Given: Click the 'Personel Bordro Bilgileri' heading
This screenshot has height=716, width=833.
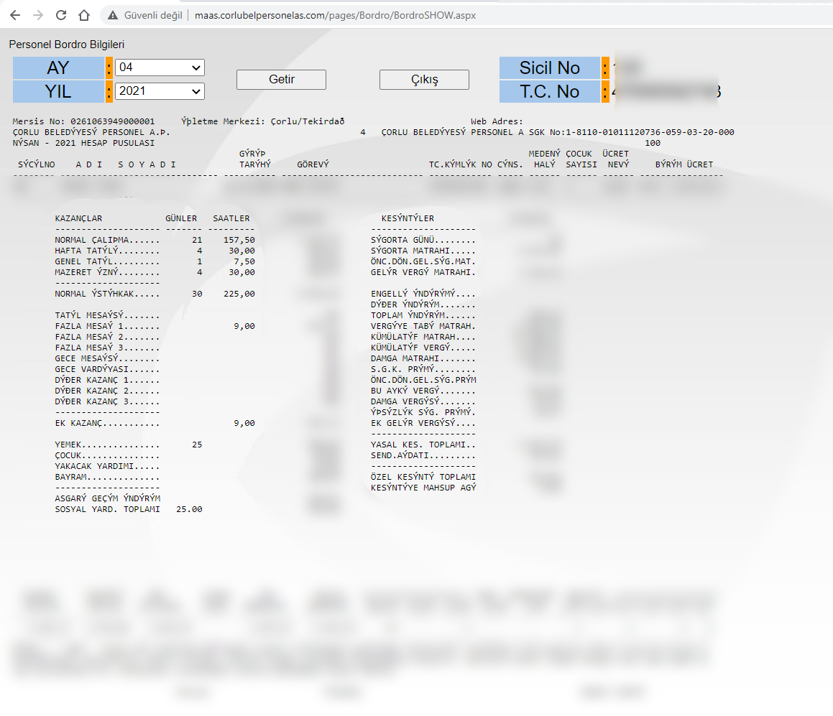Looking at the screenshot, I should click(x=67, y=45).
